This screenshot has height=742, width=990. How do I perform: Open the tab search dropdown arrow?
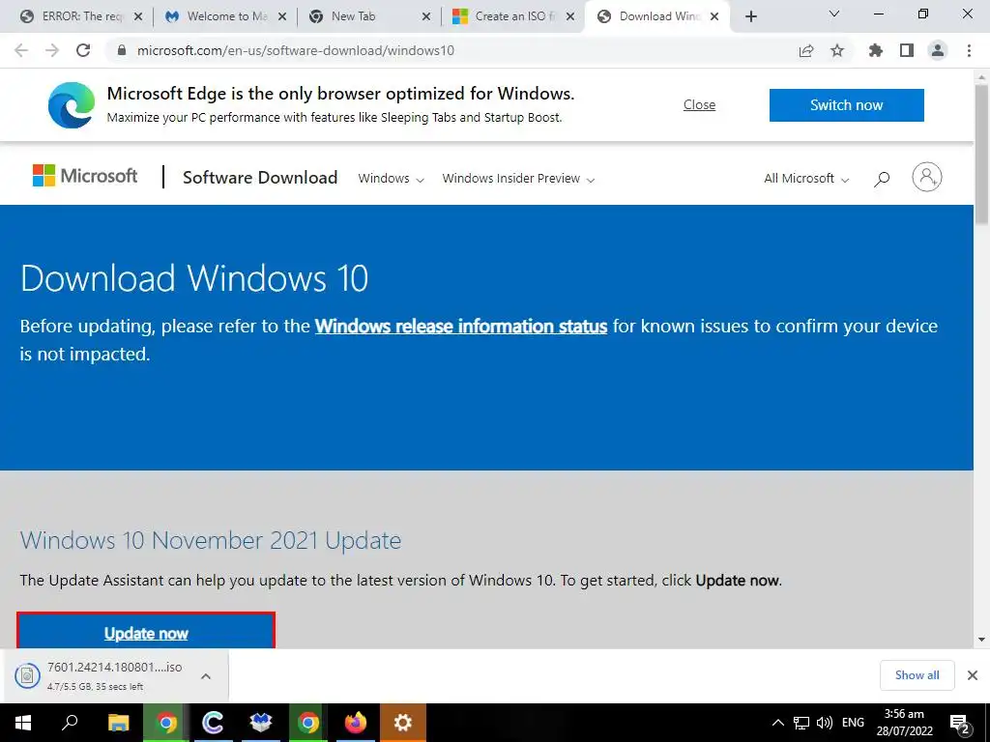pos(834,14)
